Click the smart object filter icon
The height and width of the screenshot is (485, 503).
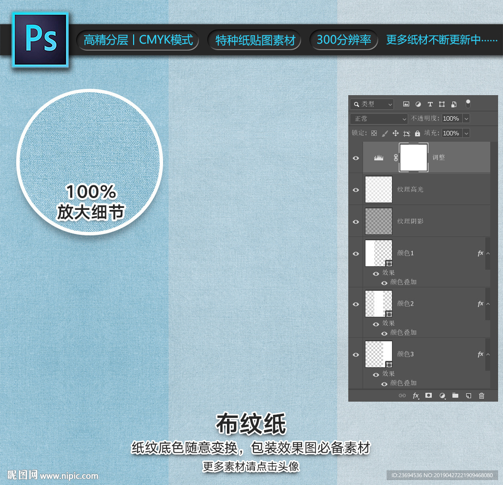(x=454, y=104)
